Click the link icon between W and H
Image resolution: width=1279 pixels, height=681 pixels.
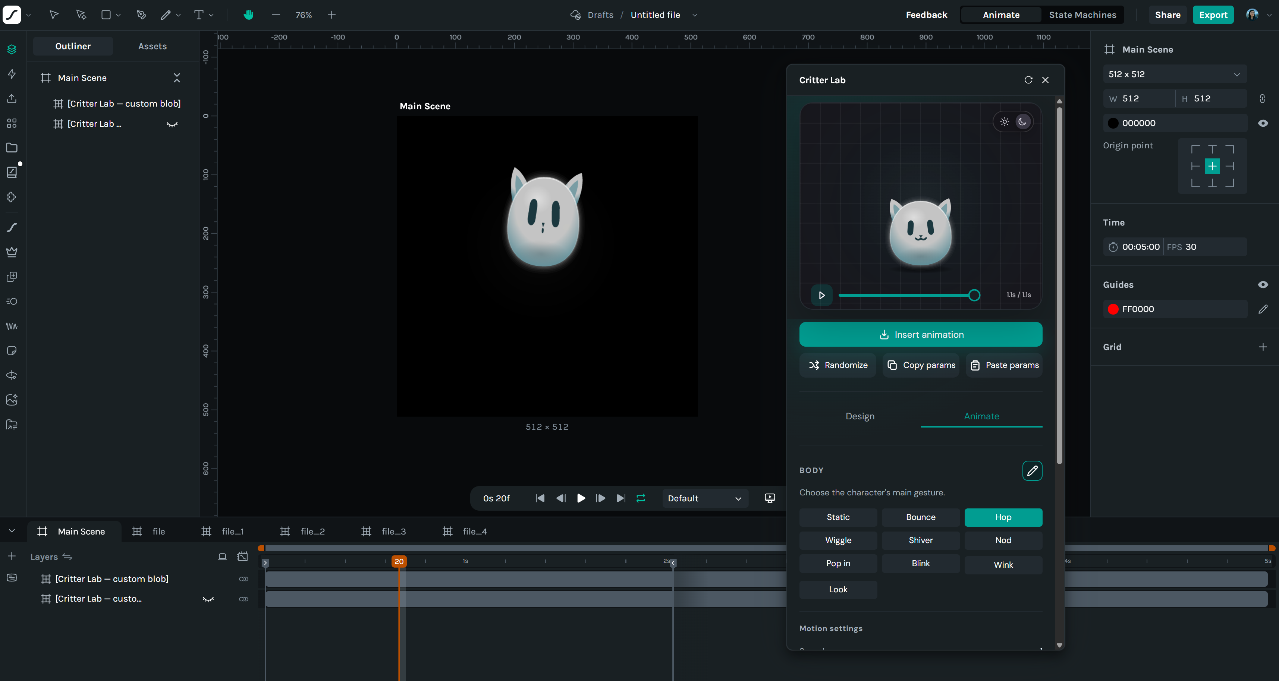click(x=1263, y=98)
